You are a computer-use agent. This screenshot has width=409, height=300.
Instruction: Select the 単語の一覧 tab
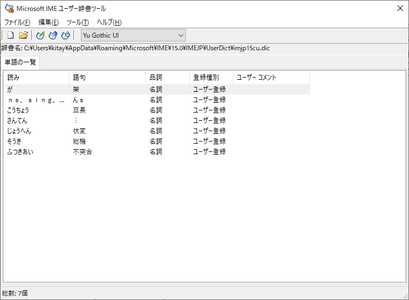(20, 62)
